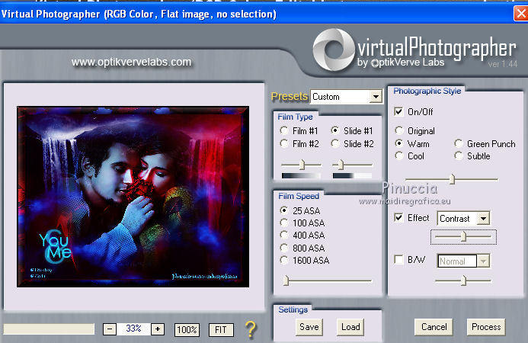The height and width of the screenshot is (343, 528).
Task: Choose 100 ASA film speed
Action: (284, 223)
